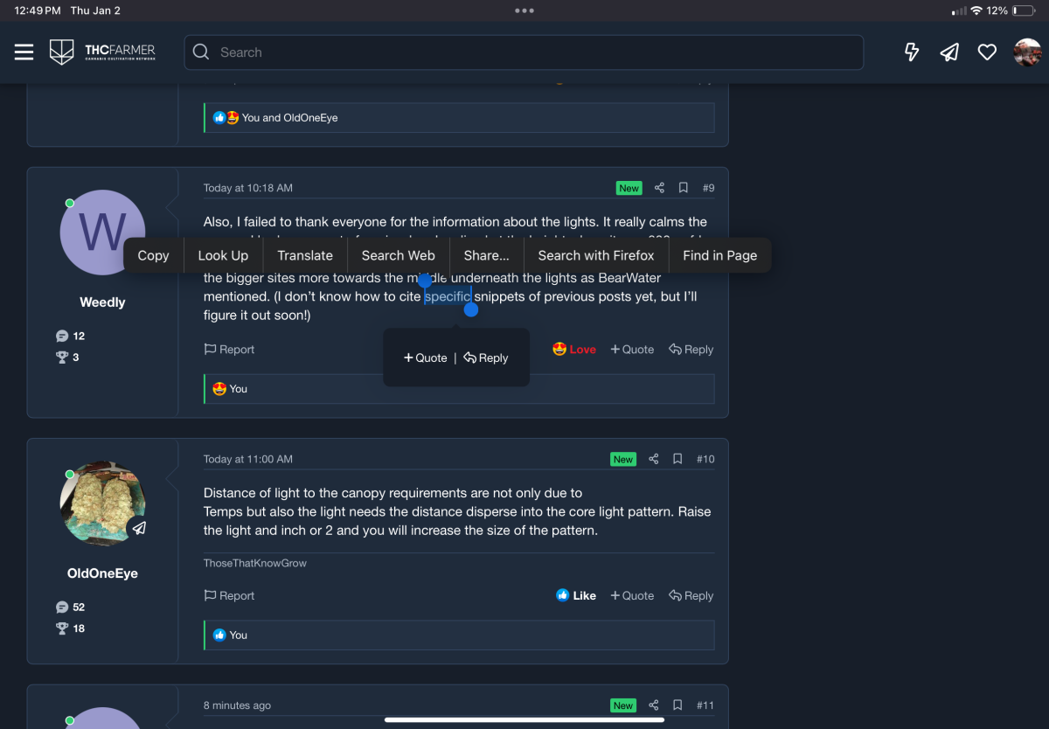Screen dimensions: 1049x729
Task: Open the hamburger navigation menu
Action: (x=24, y=52)
